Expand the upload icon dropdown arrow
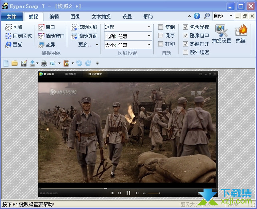Screen dimensions: 257x209 (x=38, y=63)
